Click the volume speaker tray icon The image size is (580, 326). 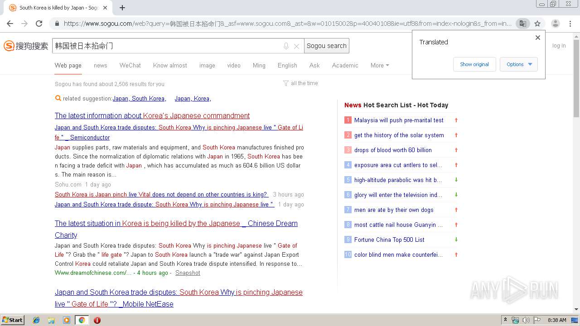(x=526, y=320)
